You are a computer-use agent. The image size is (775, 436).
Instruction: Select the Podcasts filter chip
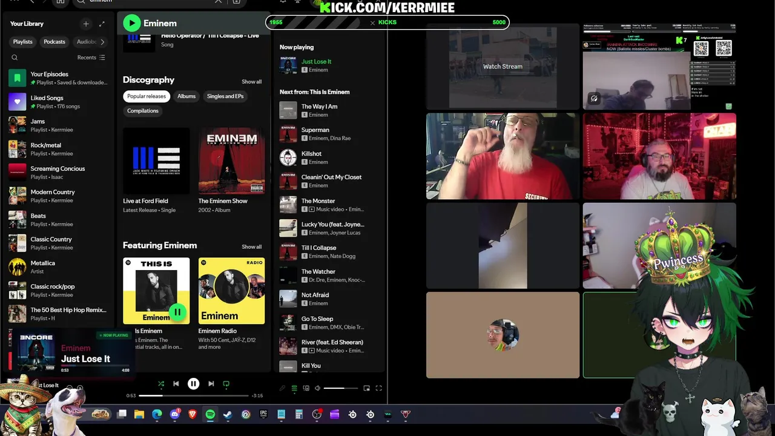click(54, 42)
